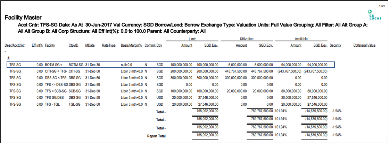Click the Facility column header
The width and height of the screenshot is (389, 144).
point(50,45)
